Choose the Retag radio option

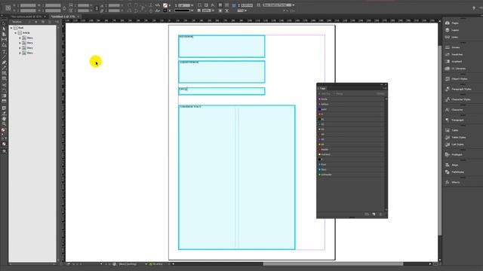(x=338, y=93)
